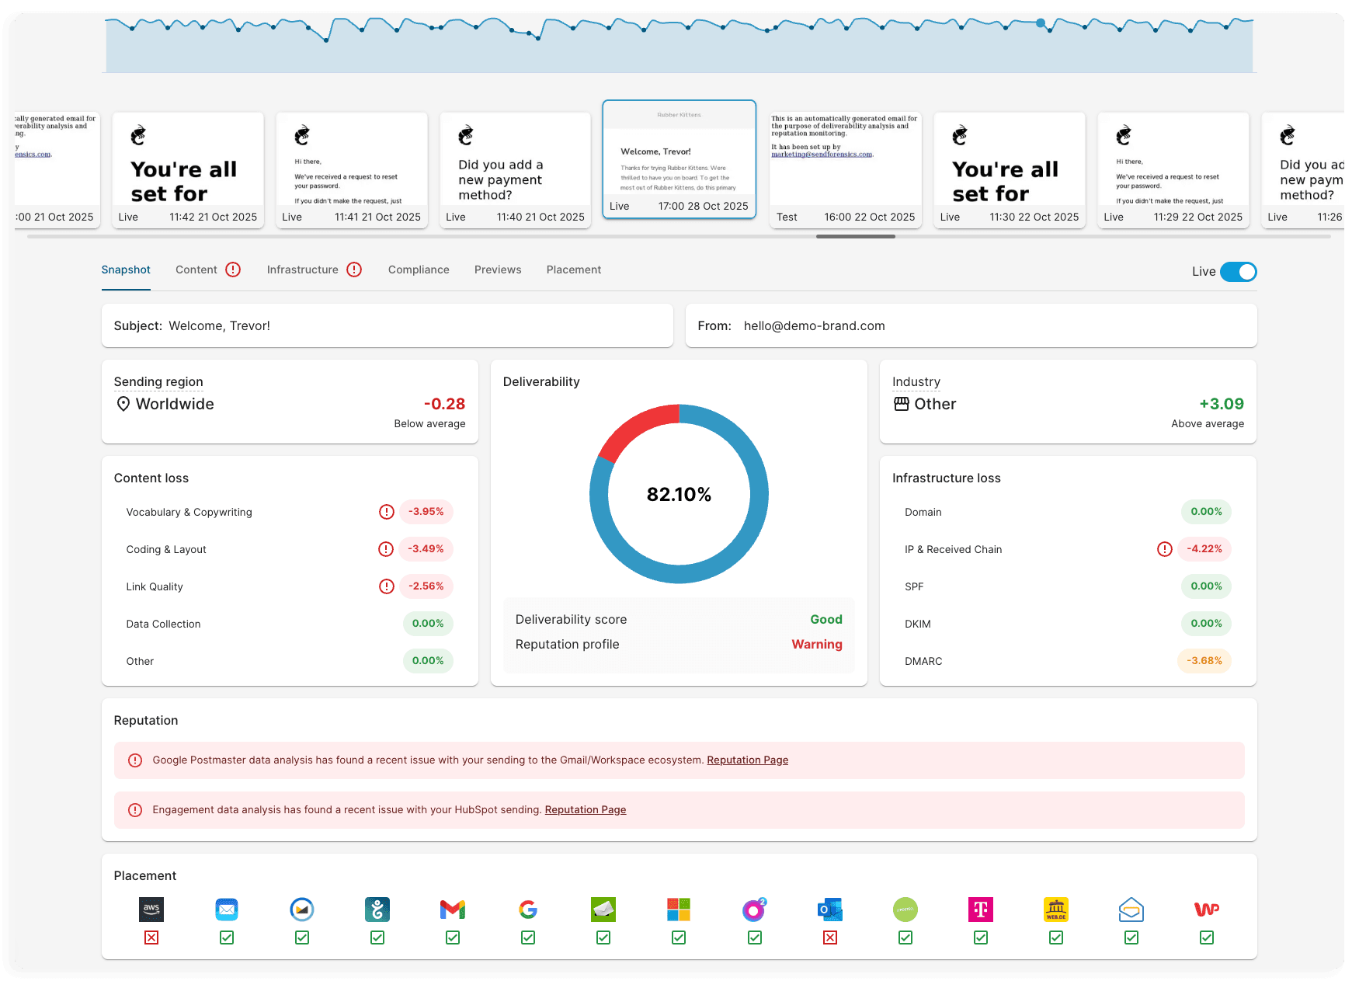This screenshot has width=1359, height=981.
Task: Click the warning icon beside Vocabulary & Copywriting
Action: pos(386,512)
